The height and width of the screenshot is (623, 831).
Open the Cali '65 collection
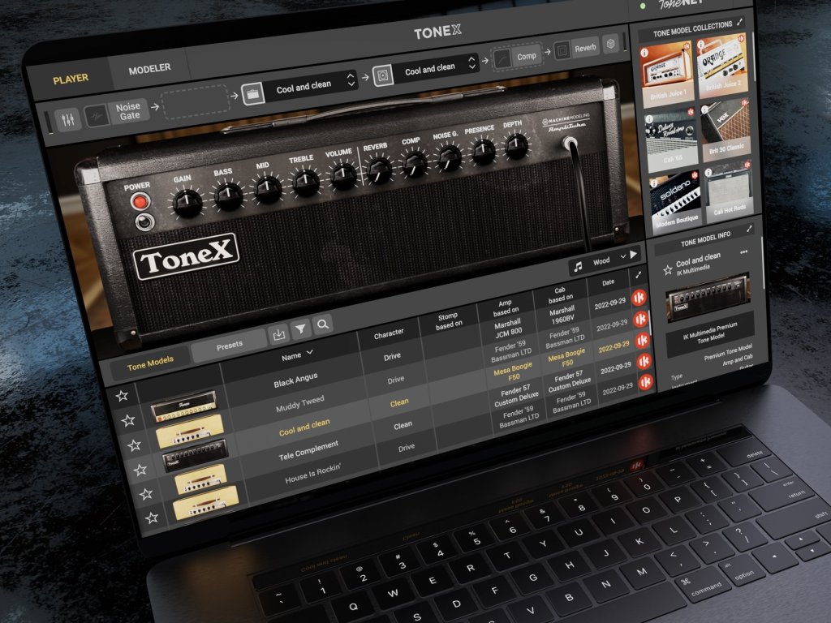[672, 140]
